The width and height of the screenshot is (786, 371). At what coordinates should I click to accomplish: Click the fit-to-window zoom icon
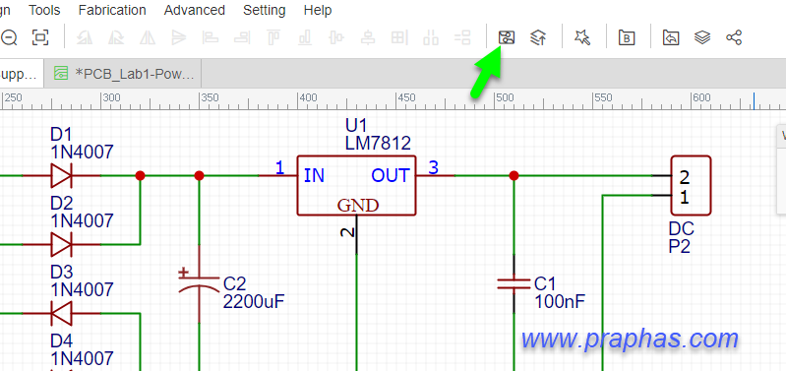tap(40, 37)
